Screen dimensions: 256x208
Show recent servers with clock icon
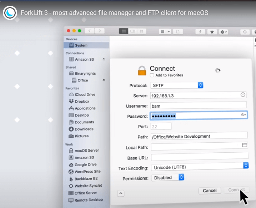[243, 95]
